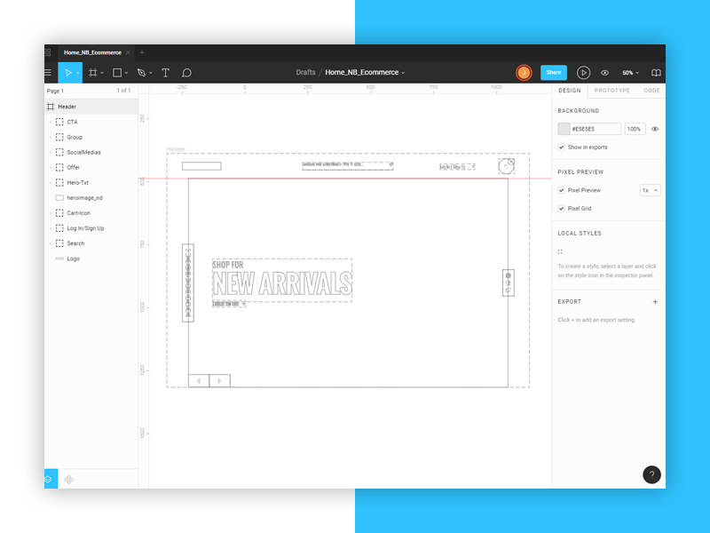Select the Frame tool
This screenshot has width=710, height=533.
pyautogui.click(x=93, y=73)
